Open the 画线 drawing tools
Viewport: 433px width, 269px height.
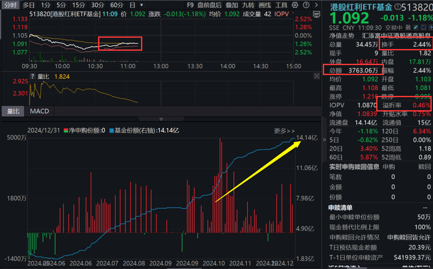[x=265, y=5]
